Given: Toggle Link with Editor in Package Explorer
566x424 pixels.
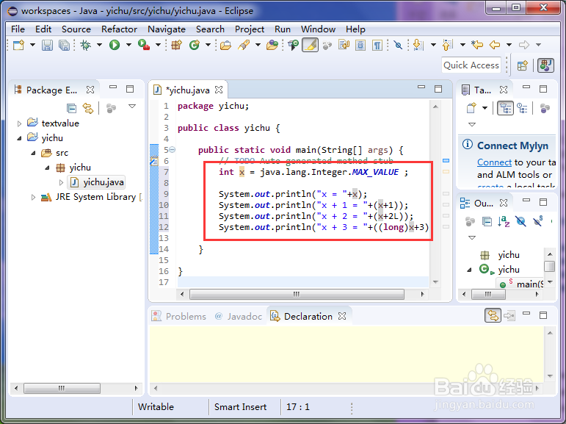Looking at the screenshot, I should [x=88, y=108].
